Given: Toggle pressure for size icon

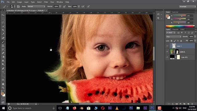Looking at the screenshot, I should 88,6.
